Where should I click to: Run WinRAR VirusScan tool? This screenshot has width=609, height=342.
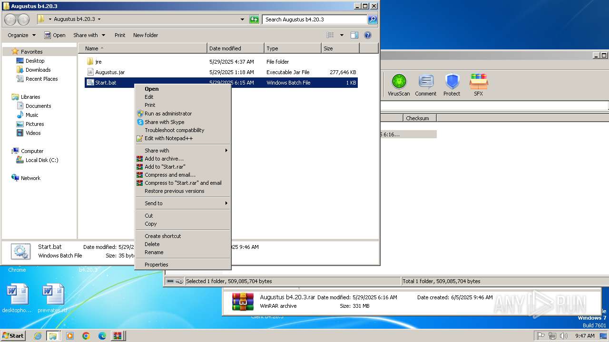coord(399,85)
